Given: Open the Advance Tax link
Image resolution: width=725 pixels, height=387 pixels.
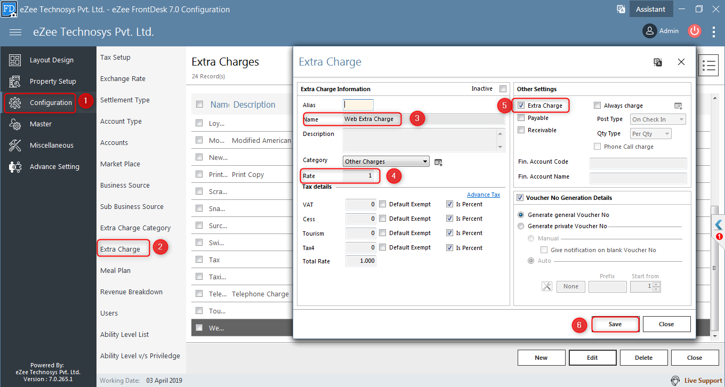Looking at the screenshot, I should [484, 195].
